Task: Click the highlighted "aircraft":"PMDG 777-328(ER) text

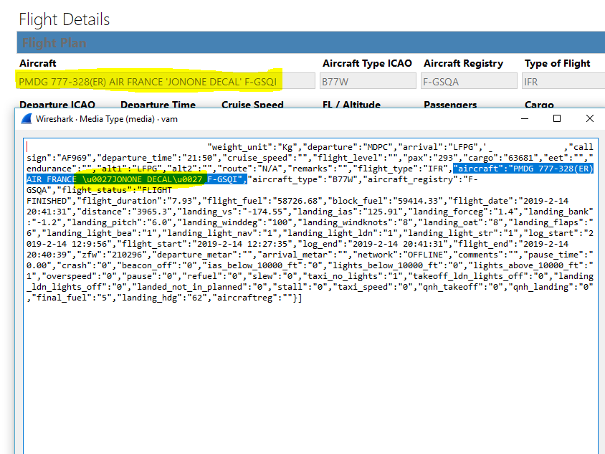Action: click(x=523, y=169)
